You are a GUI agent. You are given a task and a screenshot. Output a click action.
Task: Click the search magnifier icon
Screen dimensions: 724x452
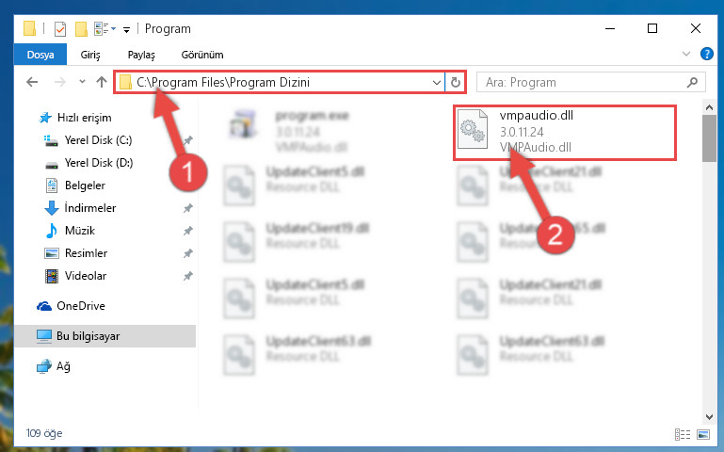pos(692,83)
